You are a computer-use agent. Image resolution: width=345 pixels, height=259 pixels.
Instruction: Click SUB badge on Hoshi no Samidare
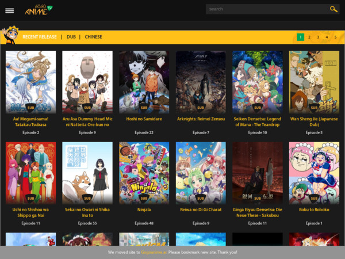click(144, 108)
